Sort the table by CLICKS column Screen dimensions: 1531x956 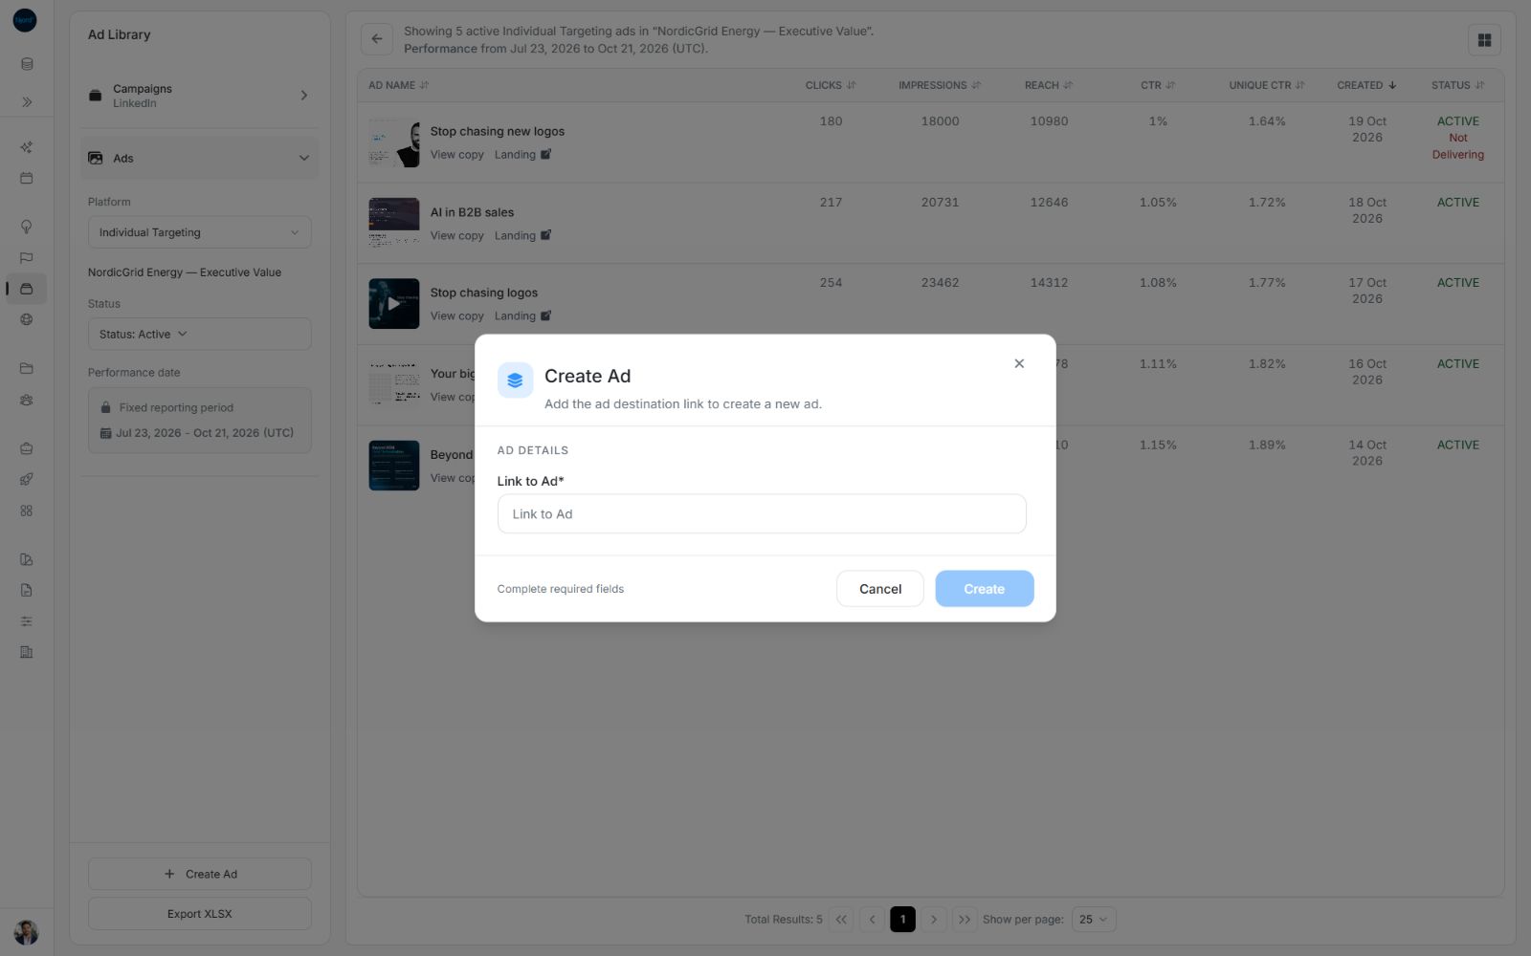click(x=831, y=85)
